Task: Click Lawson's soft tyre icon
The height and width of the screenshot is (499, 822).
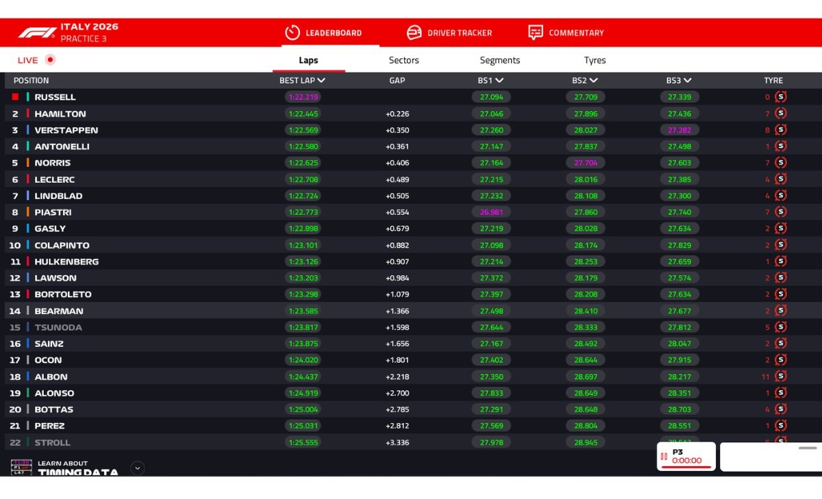Action: point(780,278)
